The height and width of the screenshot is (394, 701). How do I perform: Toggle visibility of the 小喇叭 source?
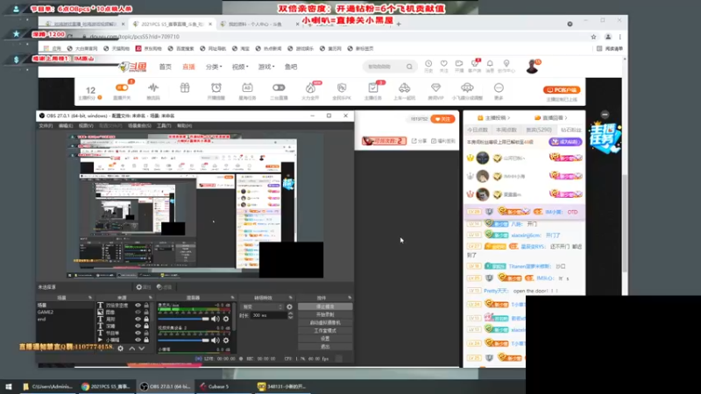(138, 340)
